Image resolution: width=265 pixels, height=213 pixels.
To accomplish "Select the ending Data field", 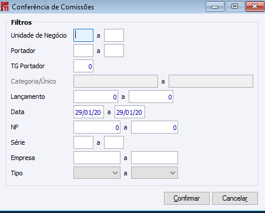I will click(130, 112).
